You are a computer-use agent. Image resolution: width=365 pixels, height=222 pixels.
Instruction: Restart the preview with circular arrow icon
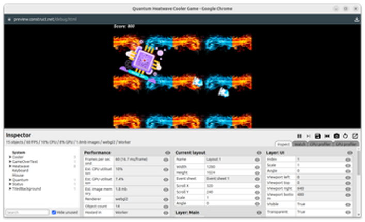coord(345,136)
